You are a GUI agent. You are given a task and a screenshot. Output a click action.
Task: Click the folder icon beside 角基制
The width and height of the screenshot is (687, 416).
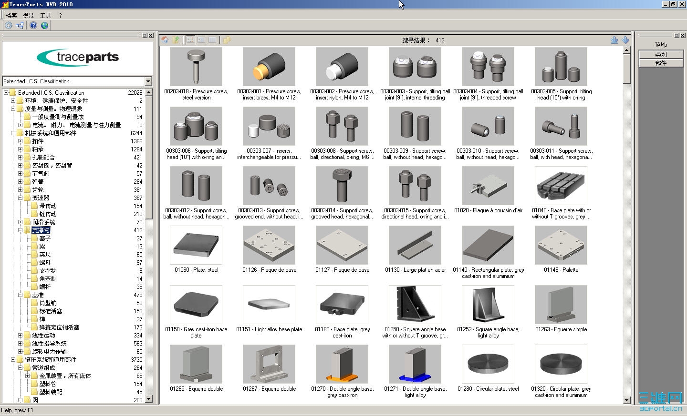point(34,279)
